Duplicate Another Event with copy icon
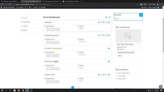 pos(106,75)
